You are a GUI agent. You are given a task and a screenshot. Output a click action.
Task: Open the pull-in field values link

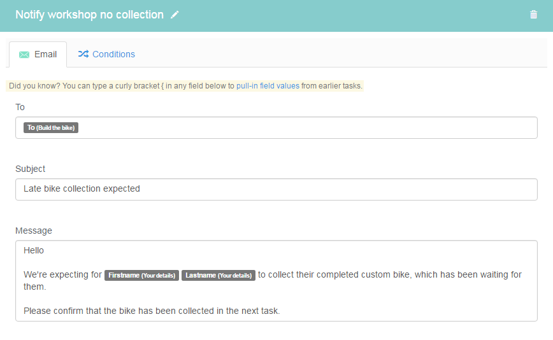tap(268, 86)
